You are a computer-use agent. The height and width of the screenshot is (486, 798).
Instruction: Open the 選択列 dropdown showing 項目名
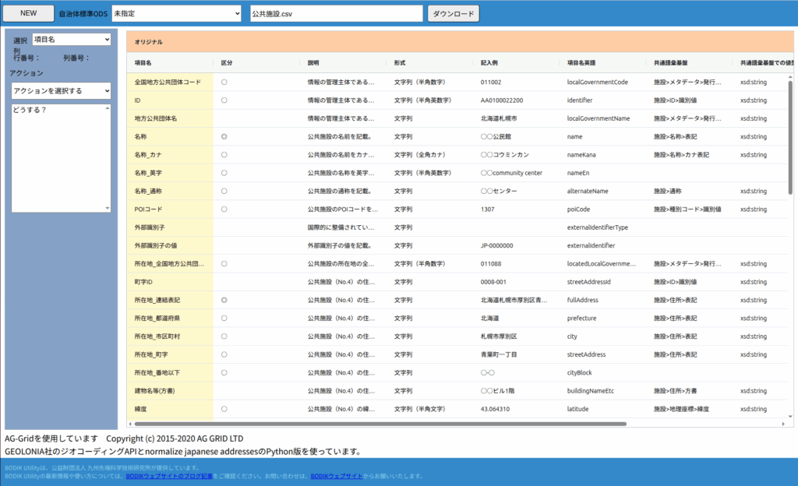point(71,39)
